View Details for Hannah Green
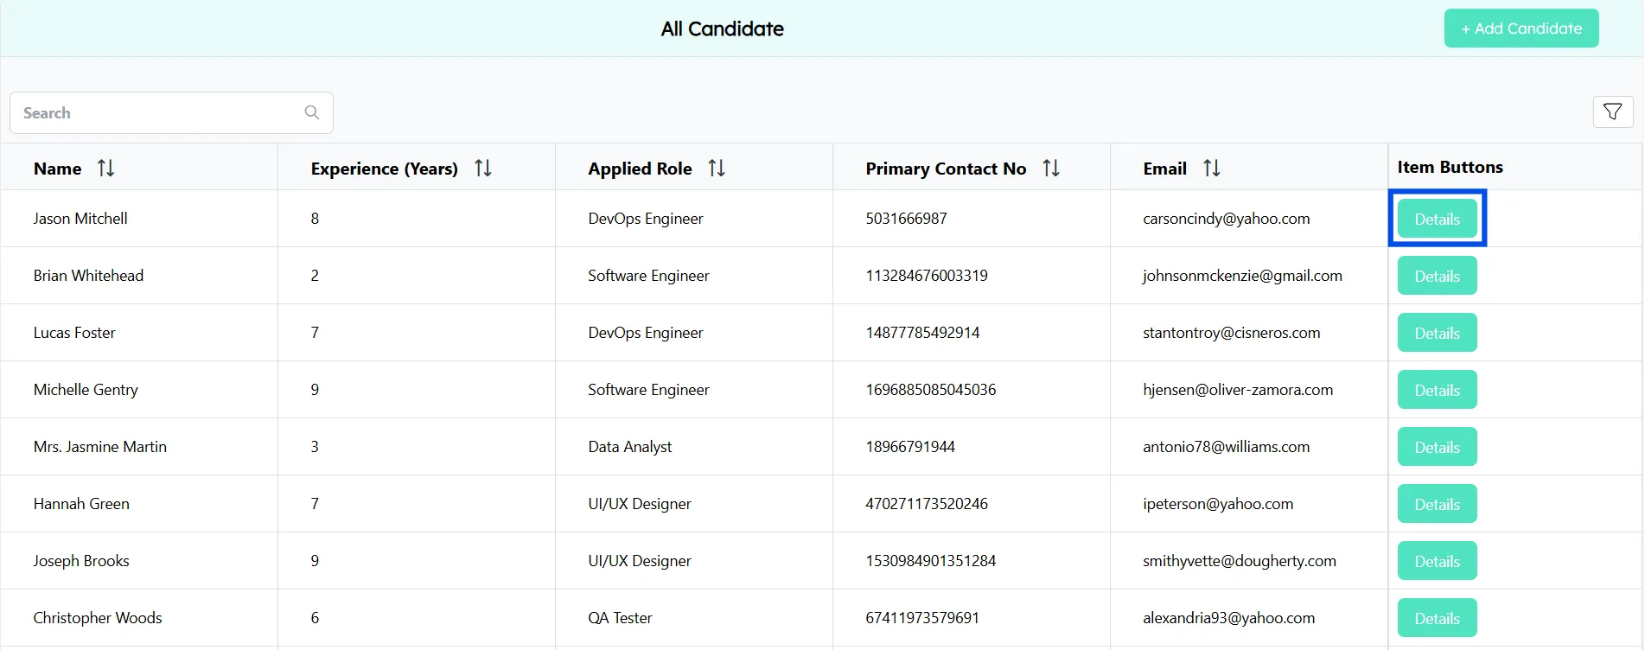Viewport: 1645px width, 650px height. tap(1437, 504)
